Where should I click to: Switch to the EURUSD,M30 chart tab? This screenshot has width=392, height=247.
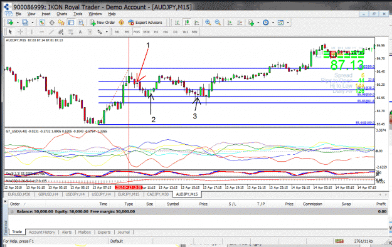point(19,194)
